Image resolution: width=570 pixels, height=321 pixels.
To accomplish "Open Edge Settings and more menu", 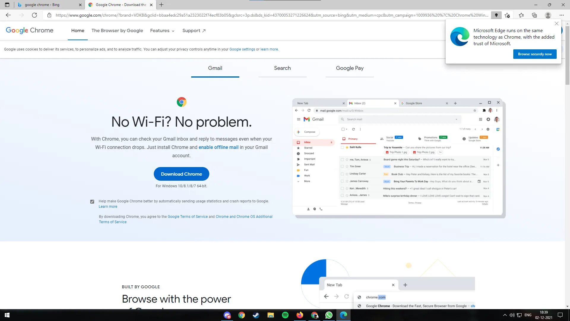I will pos(561,15).
